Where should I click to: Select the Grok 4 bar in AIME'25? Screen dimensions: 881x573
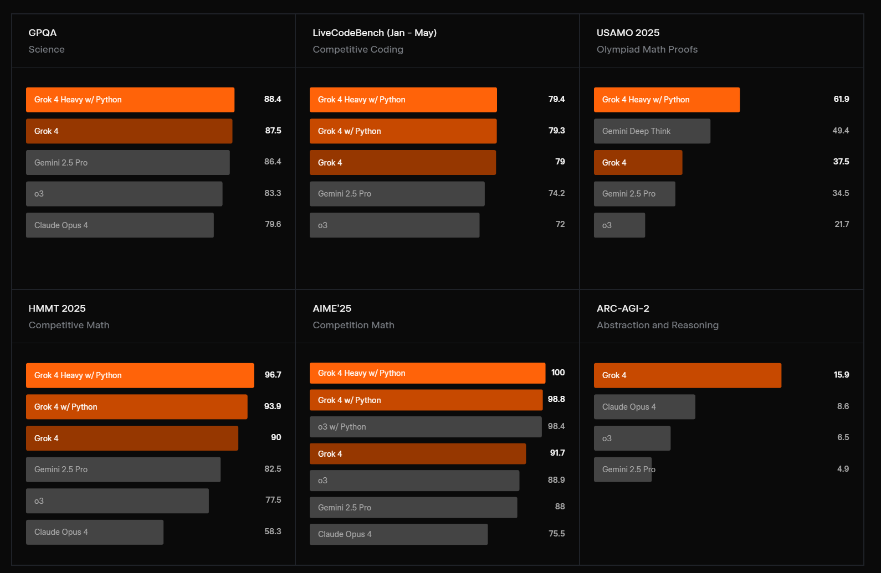418,454
